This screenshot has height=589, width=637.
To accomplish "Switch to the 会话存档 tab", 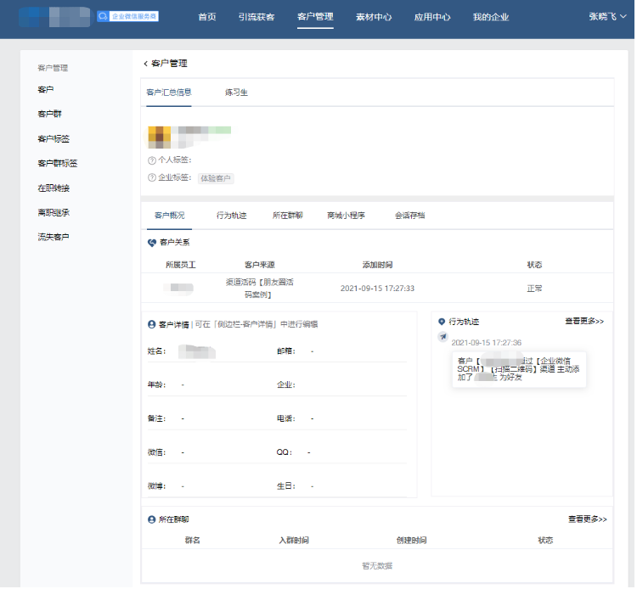I will [x=409, y=216].
